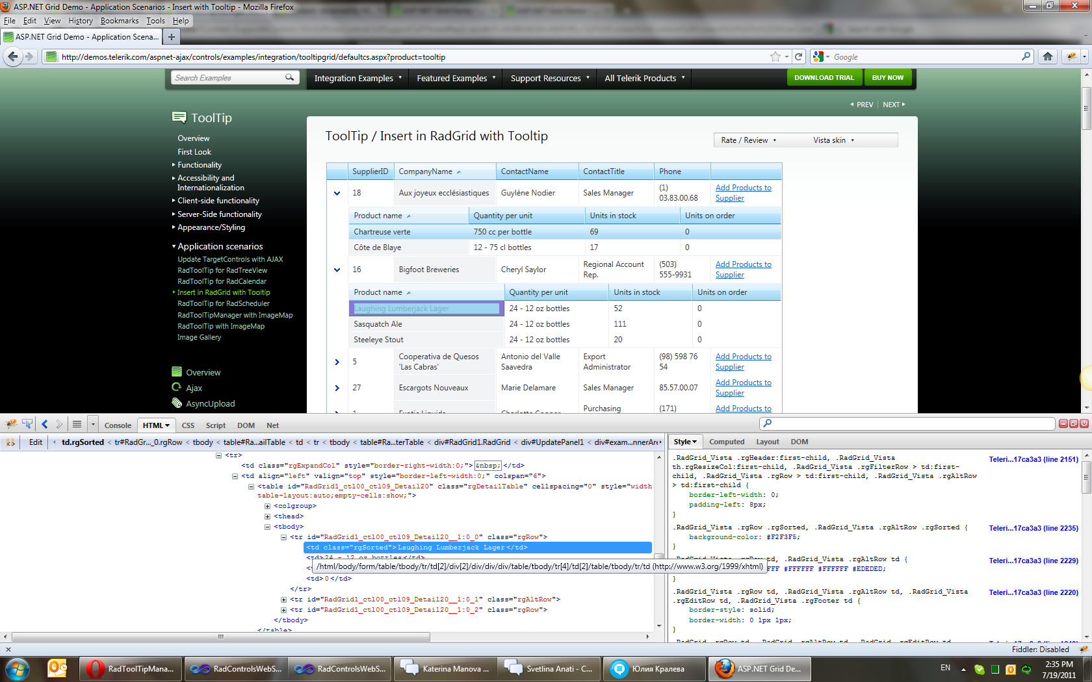The width and height of the screenshot is (1092, 682).
Task: Switch to the Firebug Net tab
Action: (x=272, y=425)
